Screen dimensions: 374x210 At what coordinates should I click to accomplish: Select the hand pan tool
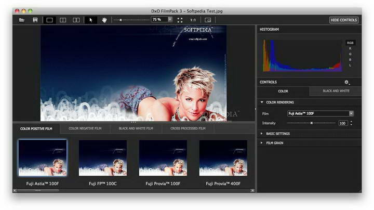[x=104, y=20]
